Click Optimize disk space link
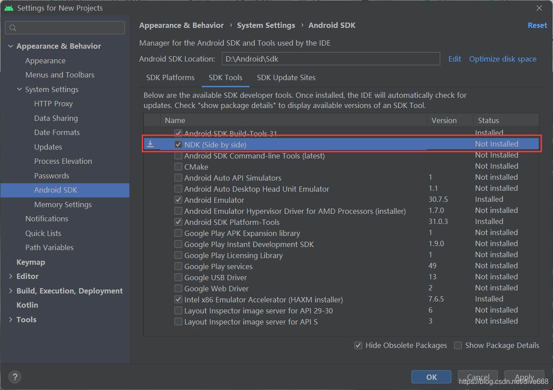This screenshot has height=390, width=553. 503,59
